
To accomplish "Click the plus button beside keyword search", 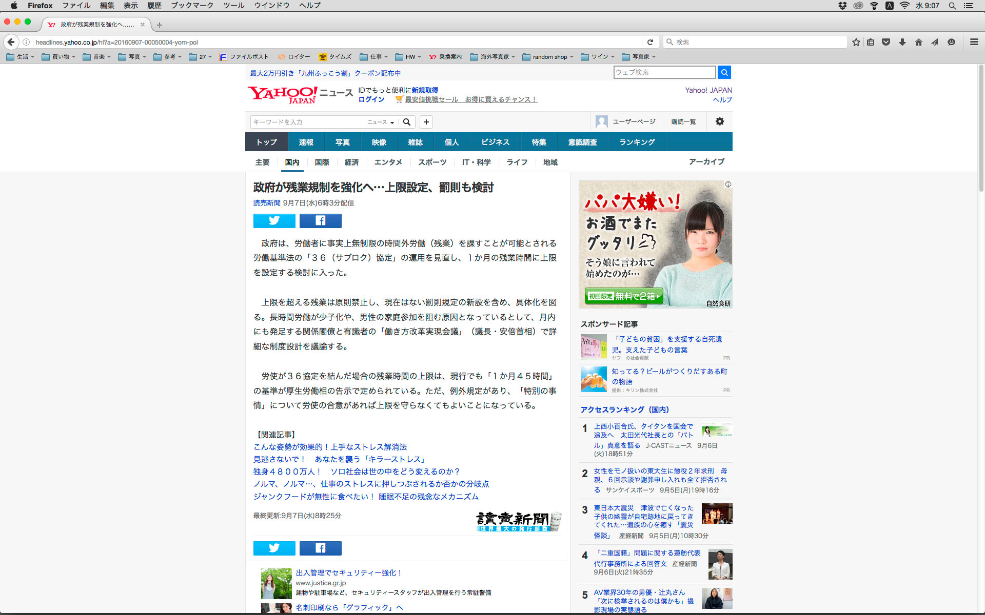I will pos(426,122).
